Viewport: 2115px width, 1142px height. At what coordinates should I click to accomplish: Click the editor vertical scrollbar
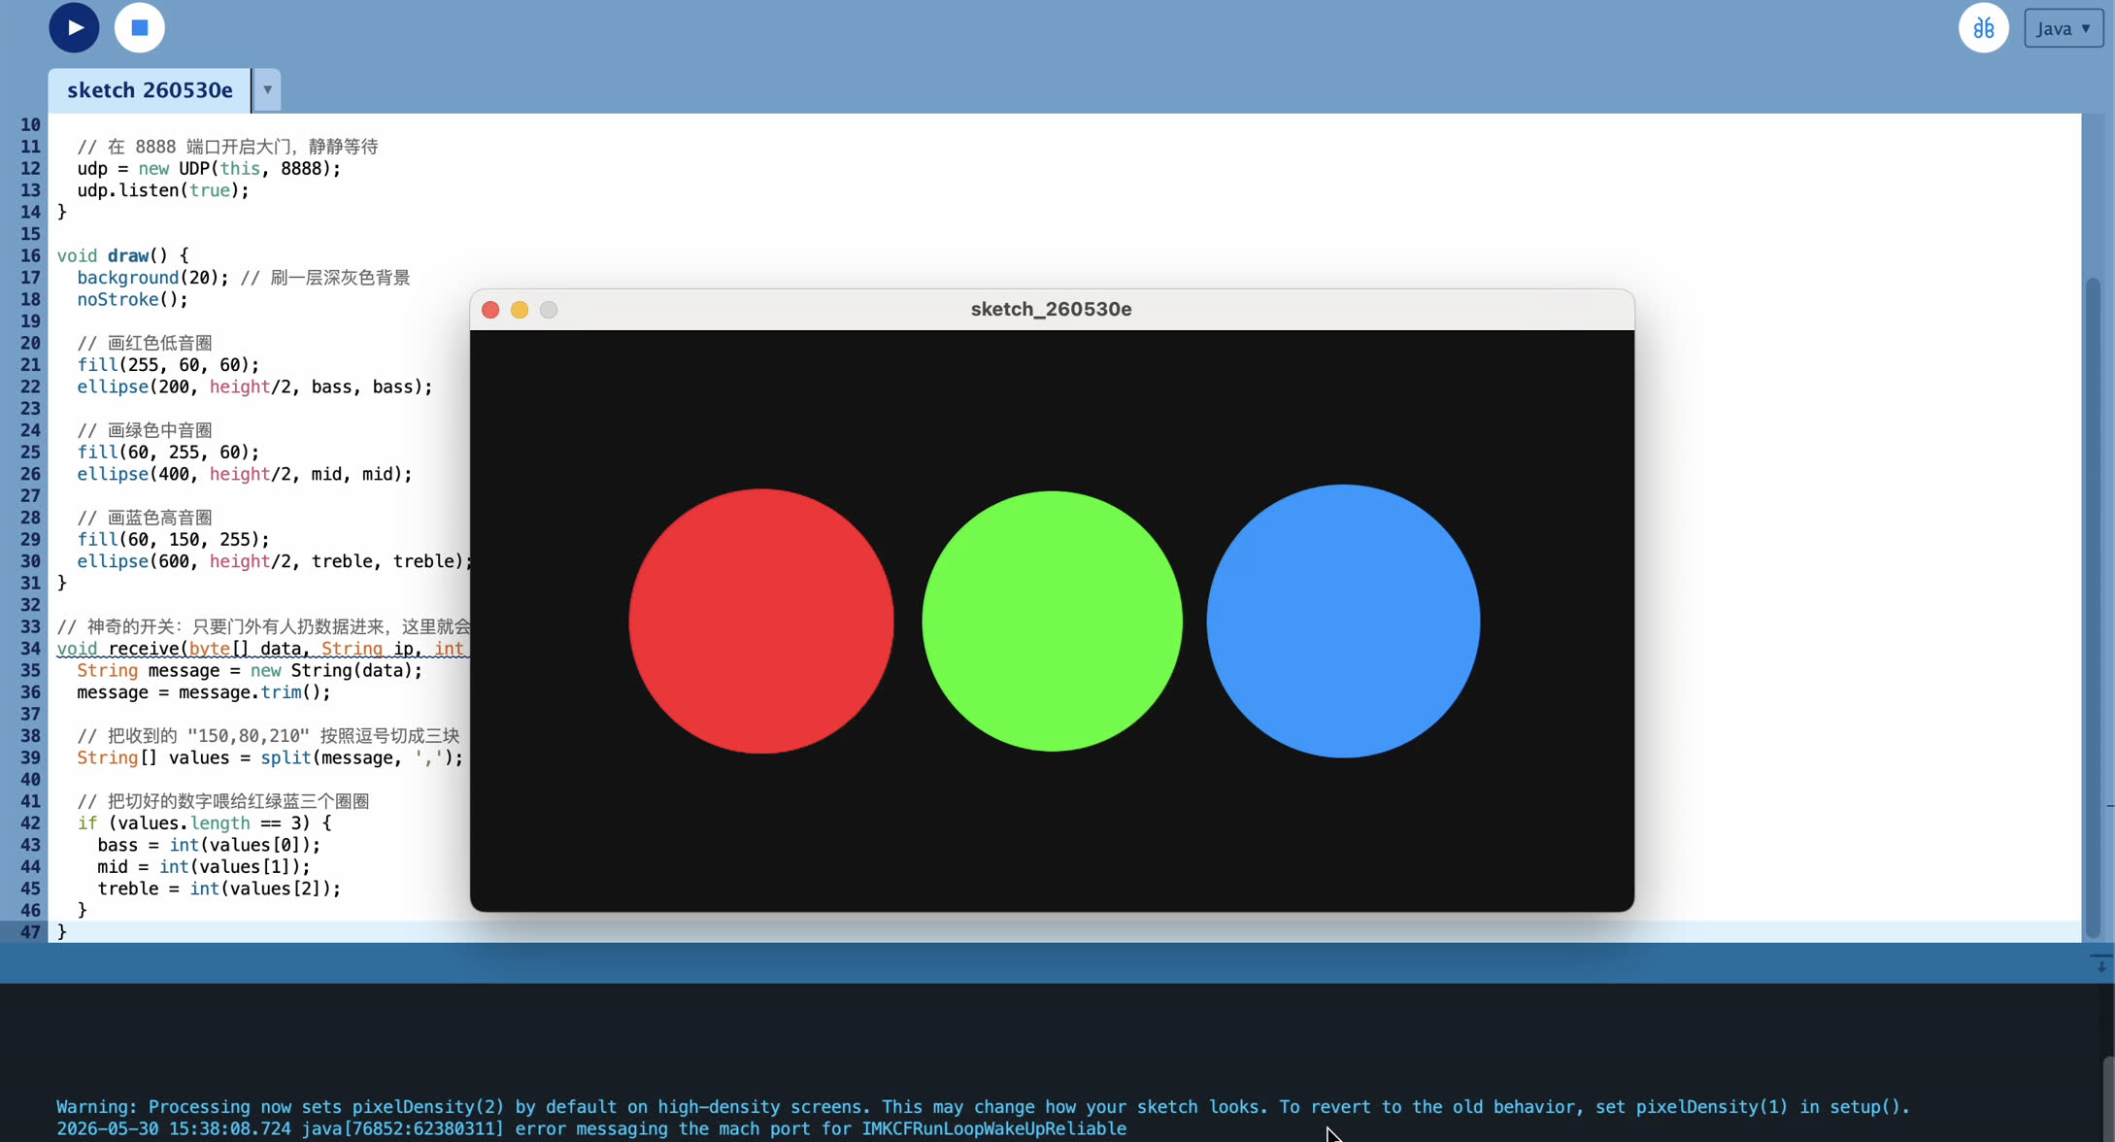2093,607
